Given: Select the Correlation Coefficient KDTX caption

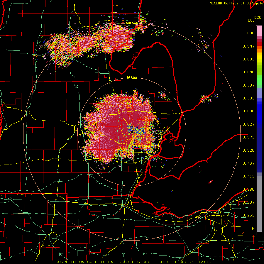Looking at the screenshot, I should click(133, 262).
